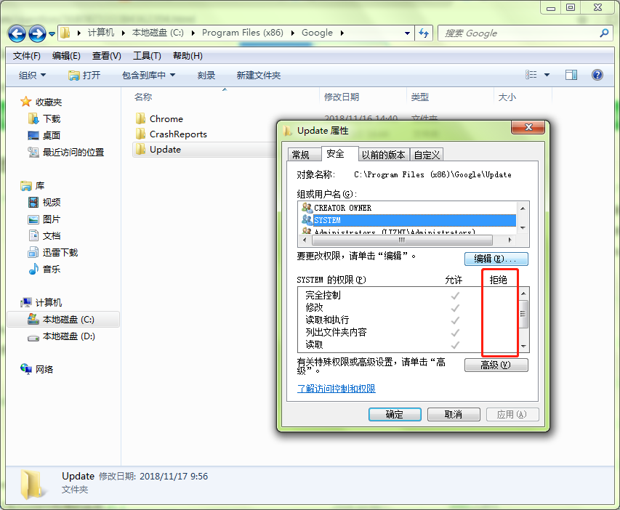Focus the 搜索 Google search box
The width and height of the screenshot is (620, 510).
[x=520, y=33]
